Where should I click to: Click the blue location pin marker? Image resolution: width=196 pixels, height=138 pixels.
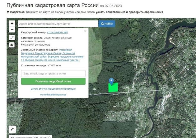click(111, 81)
